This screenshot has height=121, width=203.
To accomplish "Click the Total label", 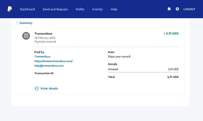I will 111,77.
